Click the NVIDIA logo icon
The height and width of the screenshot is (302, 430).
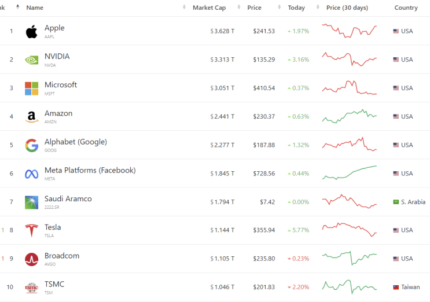pyautogui.click(x=31, y=60)
